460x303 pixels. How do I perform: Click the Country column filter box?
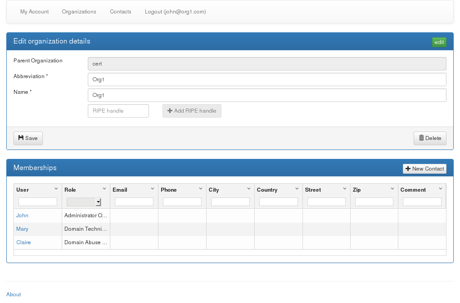(279, 202)
